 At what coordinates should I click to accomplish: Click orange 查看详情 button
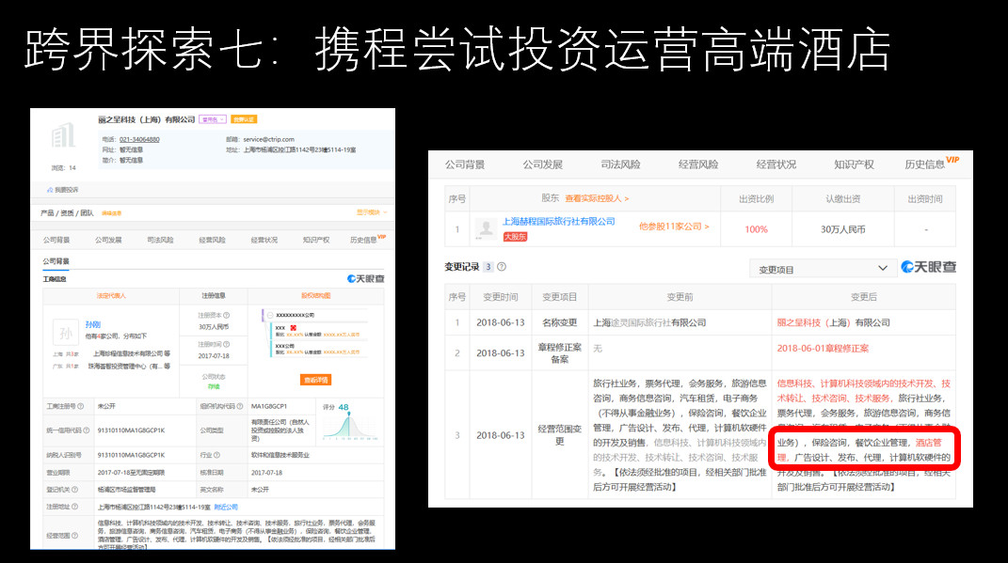[x=315, y=380]
